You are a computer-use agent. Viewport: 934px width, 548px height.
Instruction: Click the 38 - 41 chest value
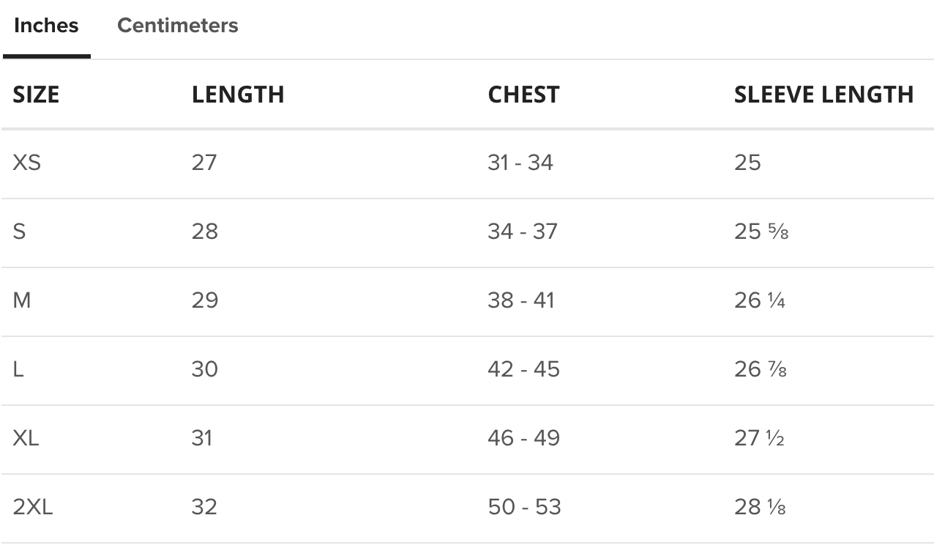click(521, 300)
